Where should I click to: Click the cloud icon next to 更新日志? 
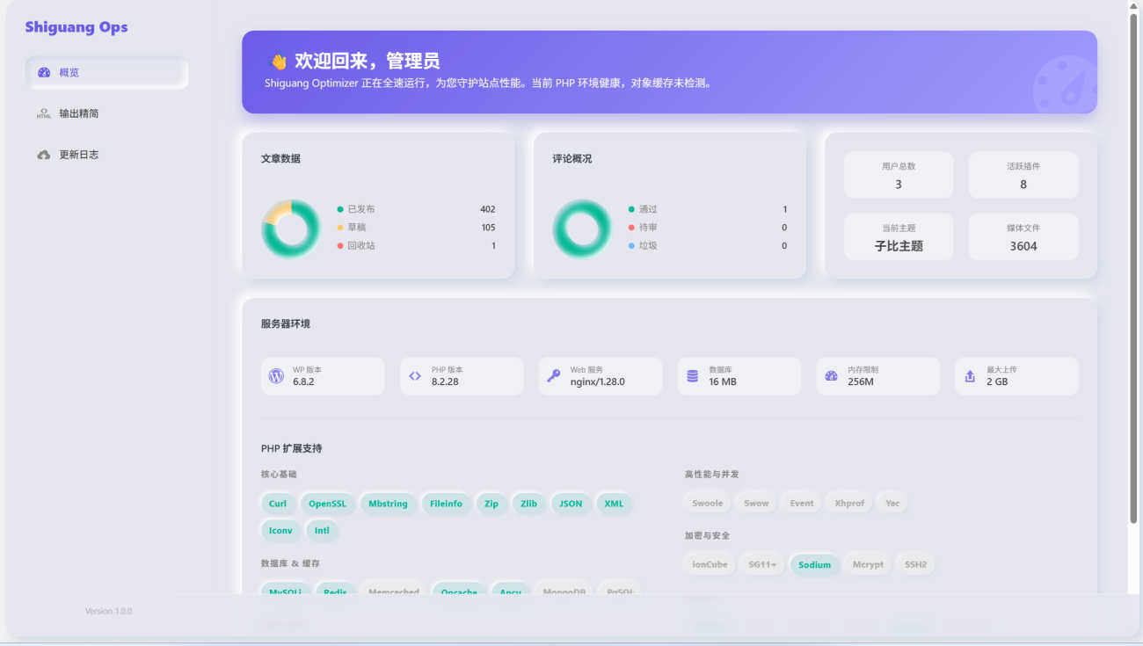pos(44,155)
